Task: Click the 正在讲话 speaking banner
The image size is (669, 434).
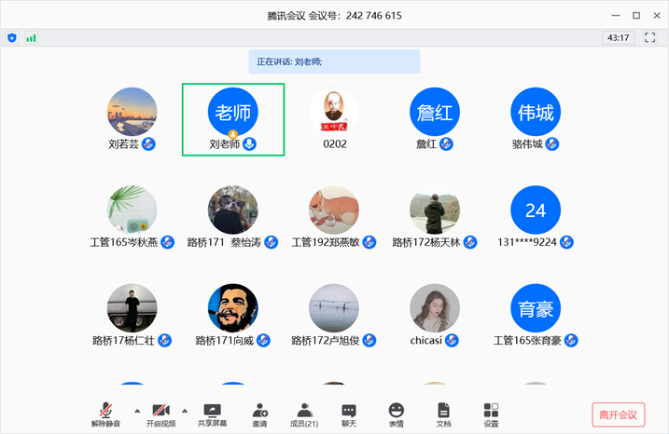Action: pos(334,61)
